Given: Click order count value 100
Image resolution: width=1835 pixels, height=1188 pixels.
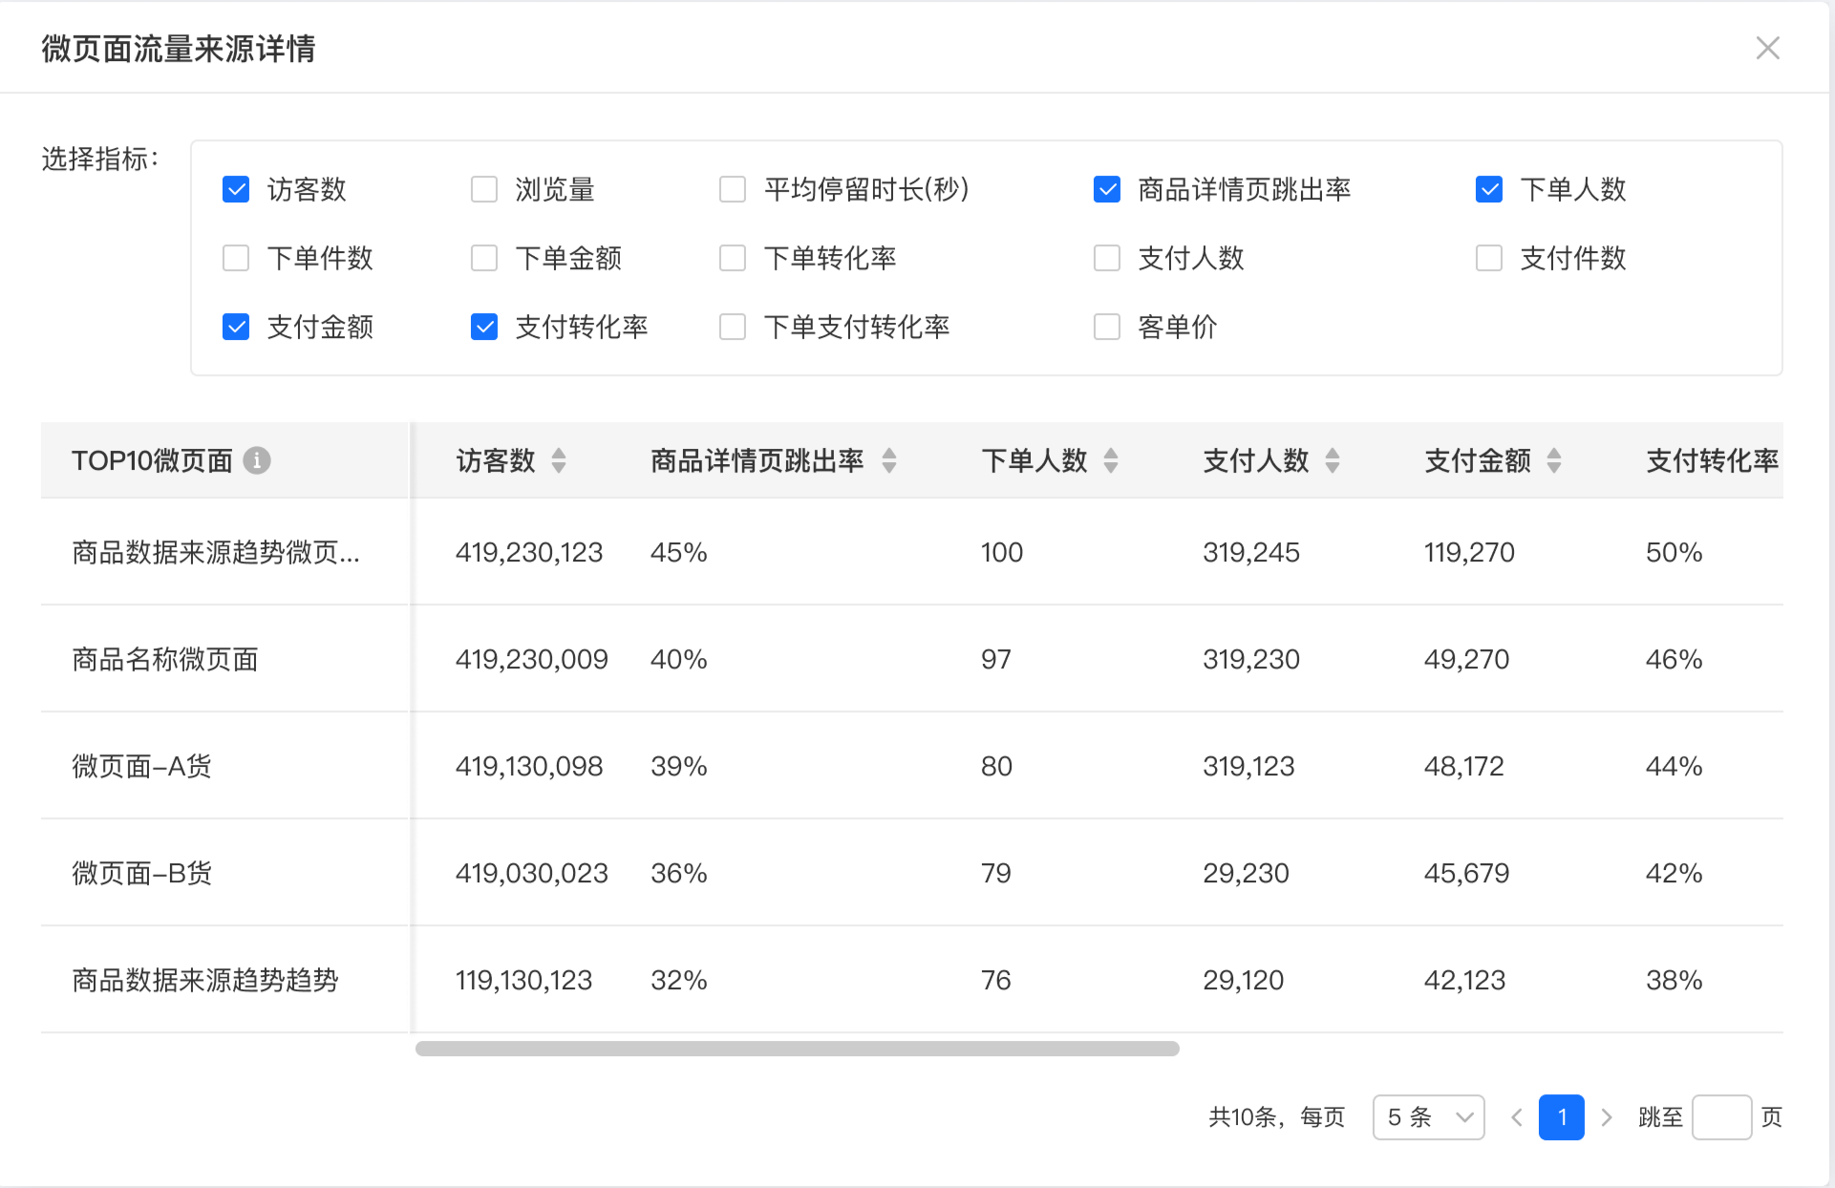Looking at the screenshot, I should (x=1002, y=552).
